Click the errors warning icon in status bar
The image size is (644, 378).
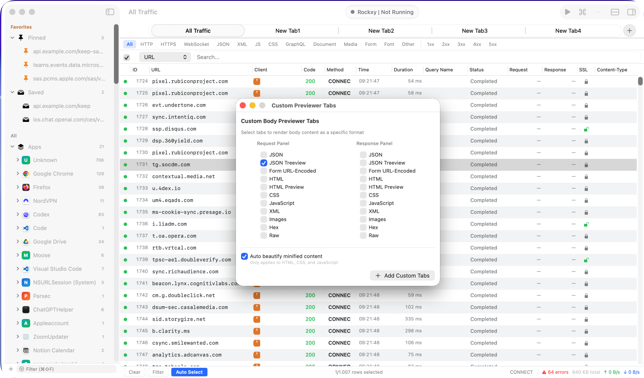[x=544, y=372]
